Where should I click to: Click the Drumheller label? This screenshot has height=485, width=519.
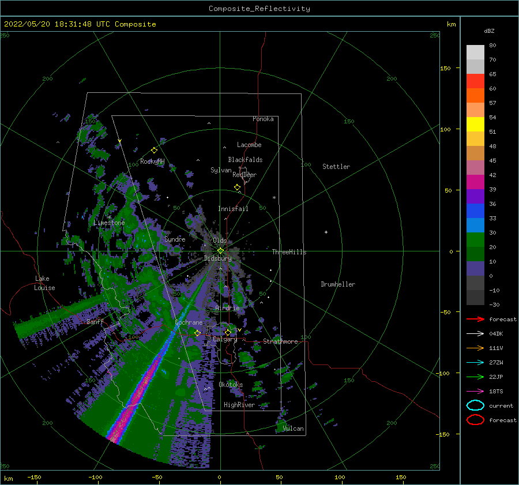(x=338, y=284)
